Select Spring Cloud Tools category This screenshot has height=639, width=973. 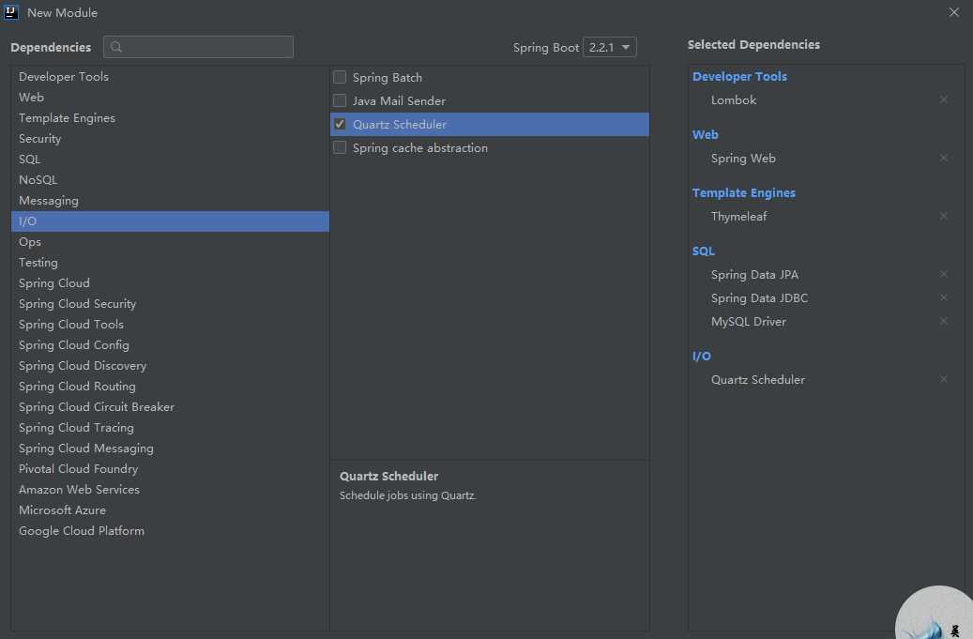[170, 325]
